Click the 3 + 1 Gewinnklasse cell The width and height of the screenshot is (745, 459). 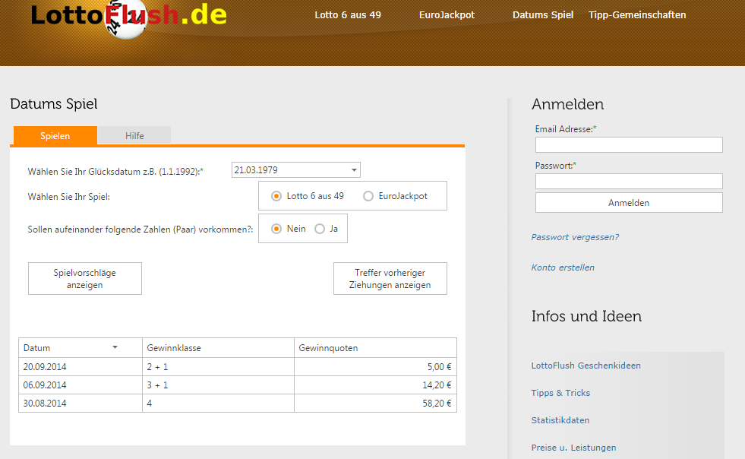(218, 385)
